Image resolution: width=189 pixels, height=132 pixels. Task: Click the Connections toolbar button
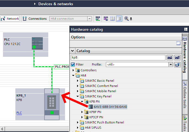[x=35, y=19]
